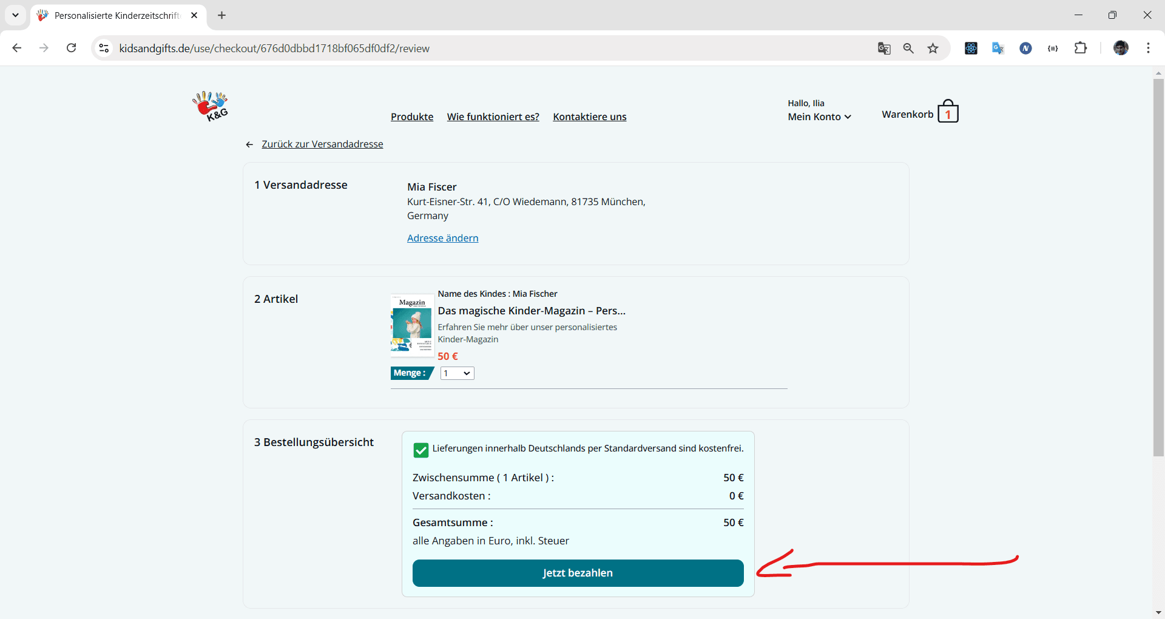1165x619 pixels.
Task: Go back via Zurück zur Versandadresse
Action: 322,144
